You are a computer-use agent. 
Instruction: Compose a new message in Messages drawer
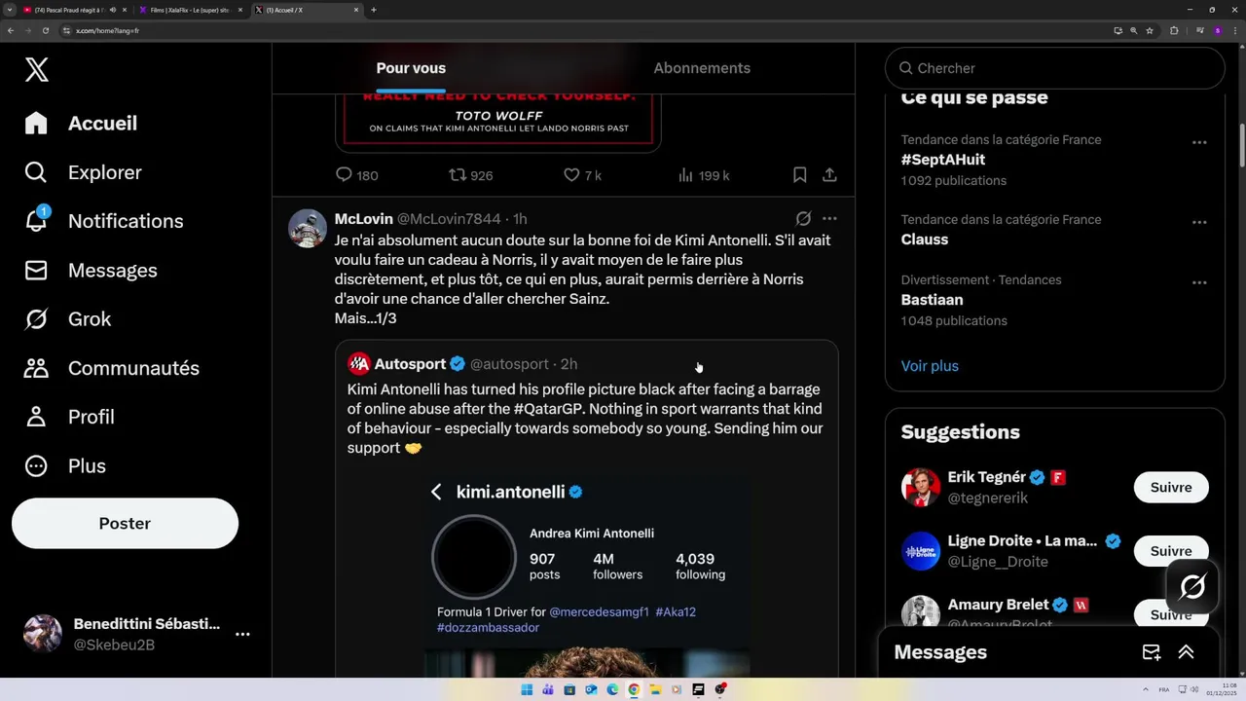click(x=1152, y=652)
